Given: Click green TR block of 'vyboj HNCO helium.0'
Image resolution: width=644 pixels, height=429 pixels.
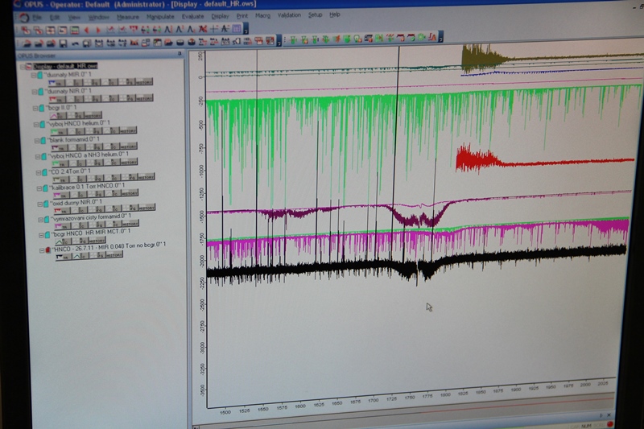Looking at the screenshot, I should pyautogui.click(x=59, y=132).
